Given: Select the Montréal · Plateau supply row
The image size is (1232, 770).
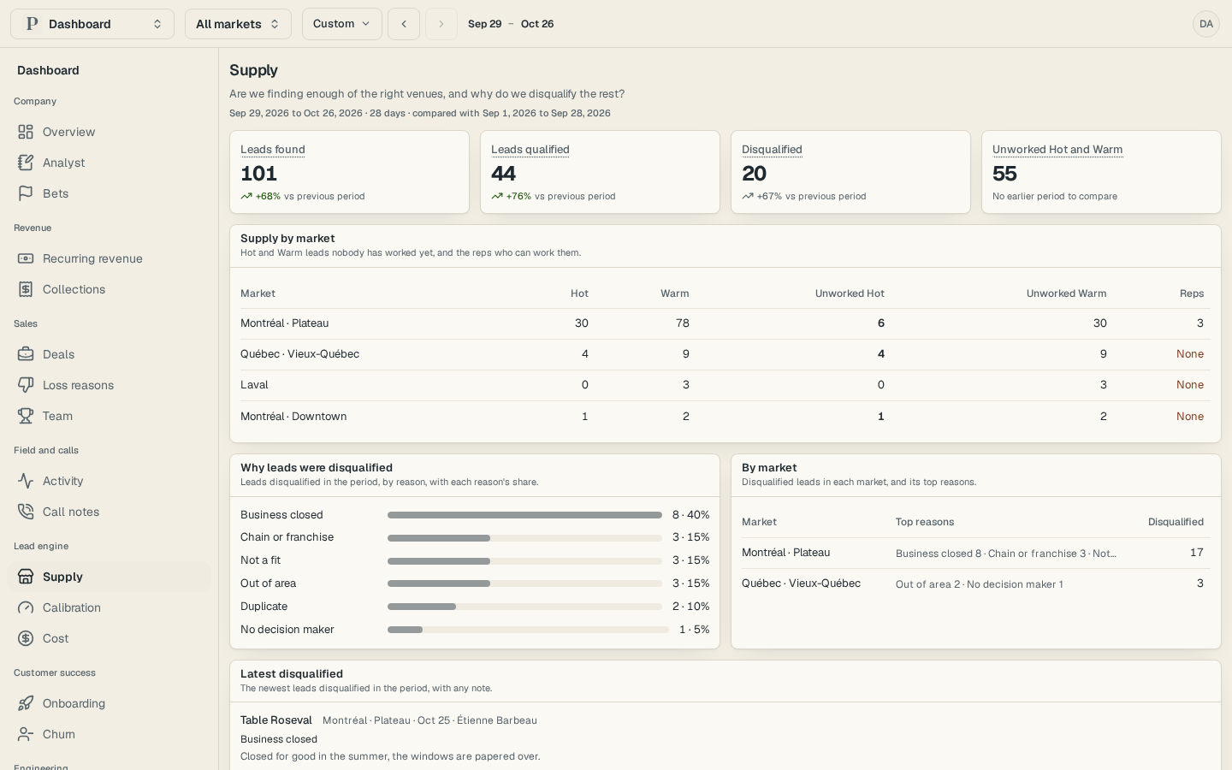Looking at the screenshot, I should (726, 323).
